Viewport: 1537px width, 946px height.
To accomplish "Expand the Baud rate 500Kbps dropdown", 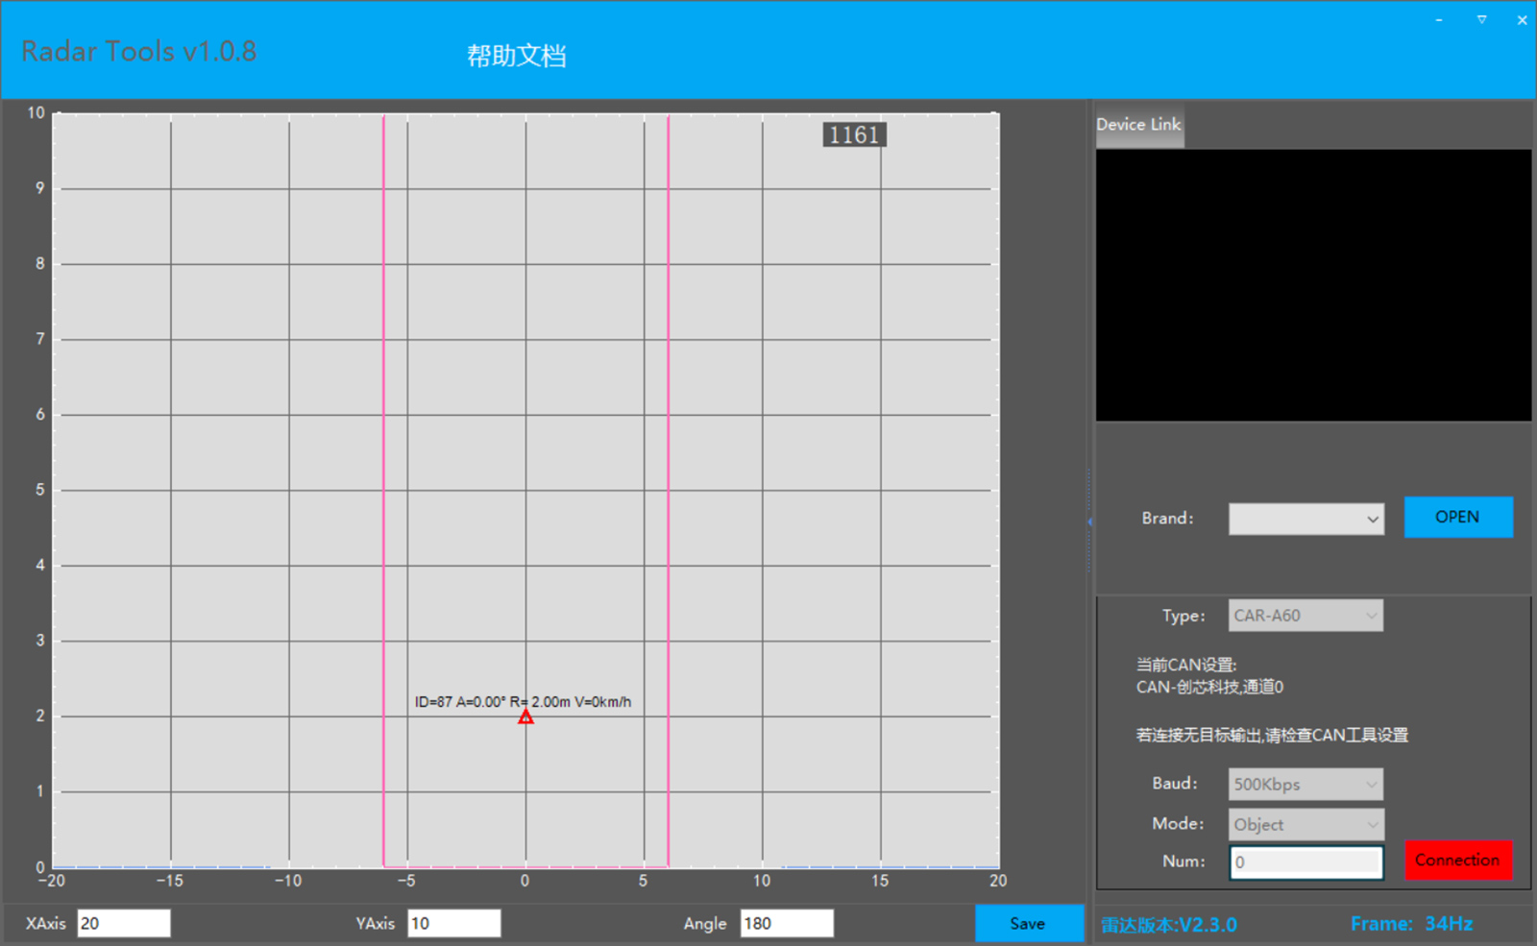I will click(x=1305, y=785).
